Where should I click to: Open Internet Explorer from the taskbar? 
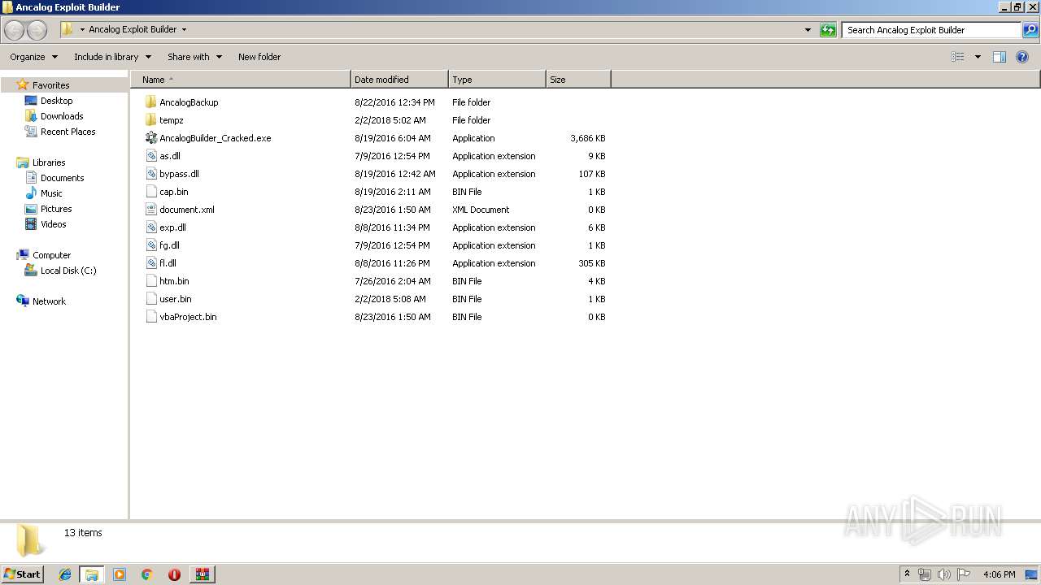coord(65,574)
